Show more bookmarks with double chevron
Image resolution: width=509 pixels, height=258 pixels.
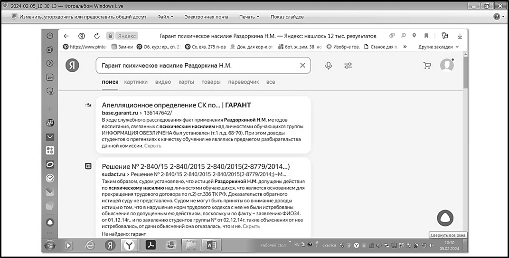405,47
